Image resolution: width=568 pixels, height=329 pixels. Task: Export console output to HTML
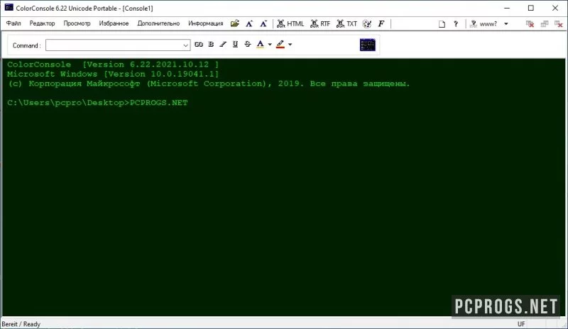point(290,24)
